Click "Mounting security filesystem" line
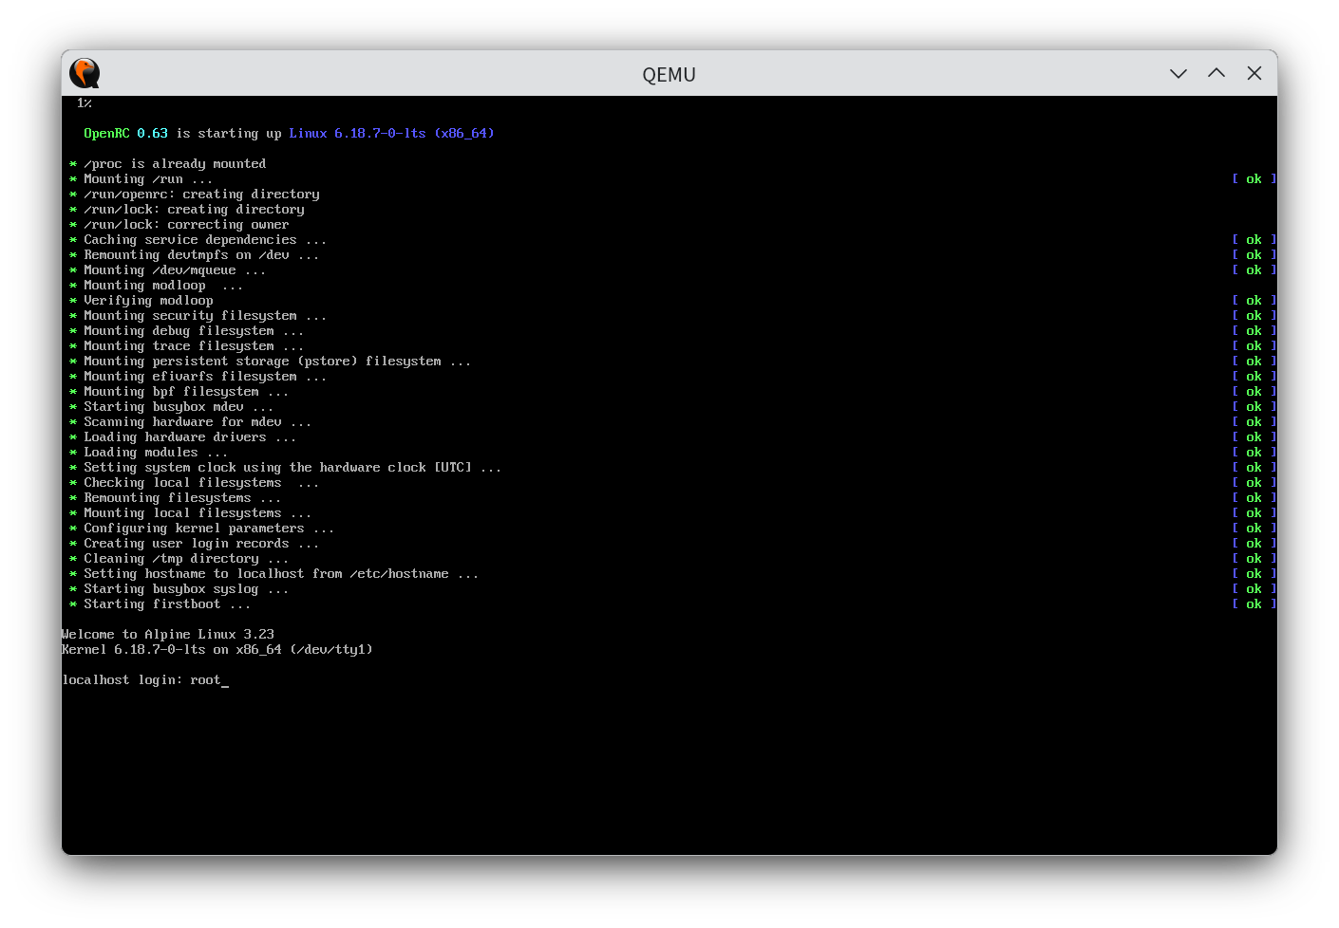Image resolution: width=1339 pixels, height=928 pixels. (x=205, y=316)
